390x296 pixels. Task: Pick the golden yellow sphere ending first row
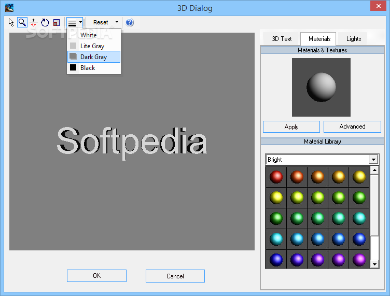click(x=359, y=177)
